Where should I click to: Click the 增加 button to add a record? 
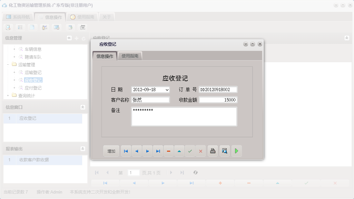coord(111,151)
